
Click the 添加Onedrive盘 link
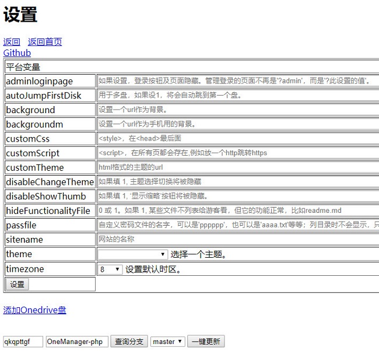pyautogui.click(x=34, y=310)
